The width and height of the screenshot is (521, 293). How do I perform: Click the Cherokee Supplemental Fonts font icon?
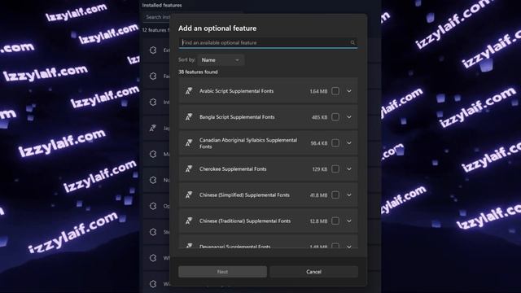point(189,168)
